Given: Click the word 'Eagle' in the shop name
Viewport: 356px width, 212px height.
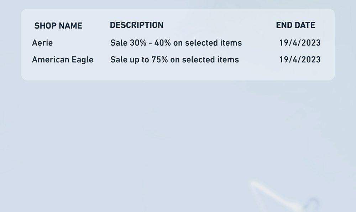Looking at the screenshot, I should click(83, 60).
